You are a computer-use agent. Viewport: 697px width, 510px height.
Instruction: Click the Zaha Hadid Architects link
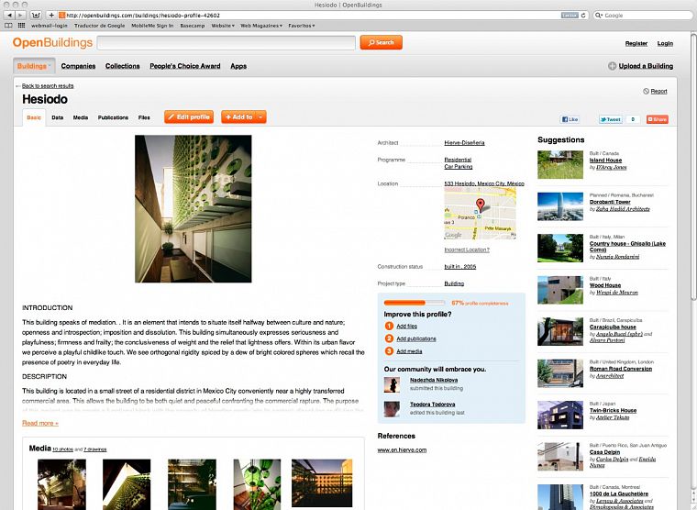[x=623, y=209]
